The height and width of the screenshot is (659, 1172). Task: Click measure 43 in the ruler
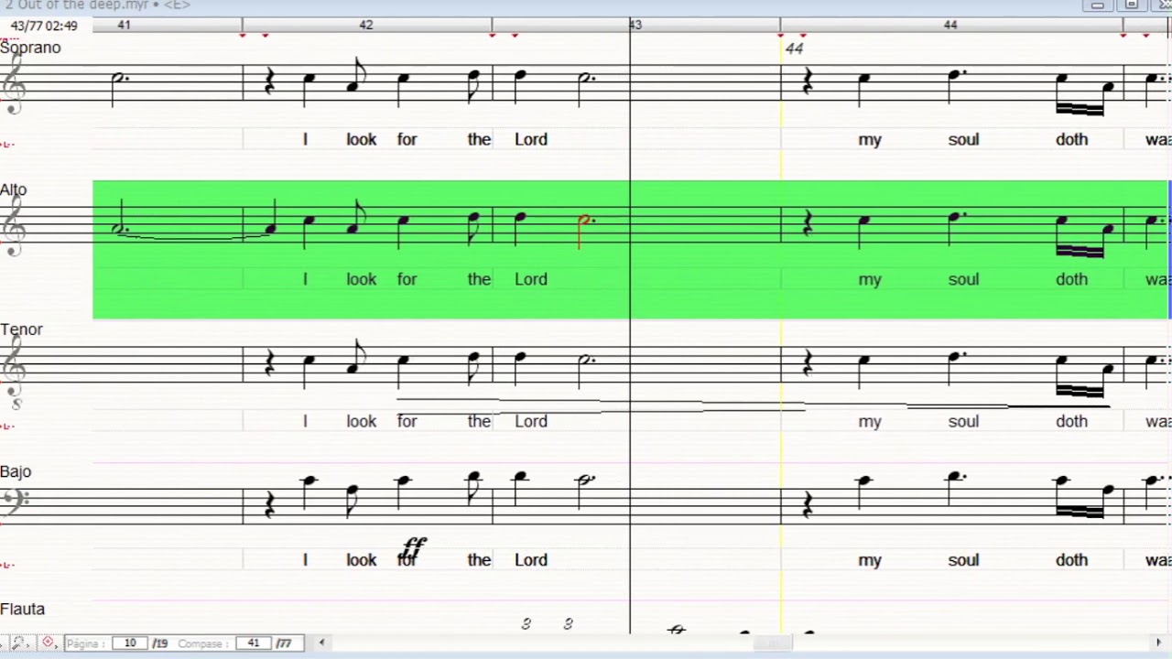(635, 25)
